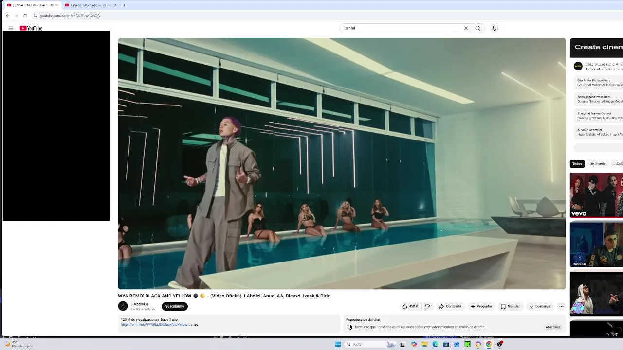
Task: Dislike the video with thumbs-down
Action: tap(427, 306)
